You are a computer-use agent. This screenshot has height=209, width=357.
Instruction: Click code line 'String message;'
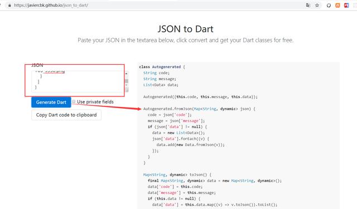point(160,79)
